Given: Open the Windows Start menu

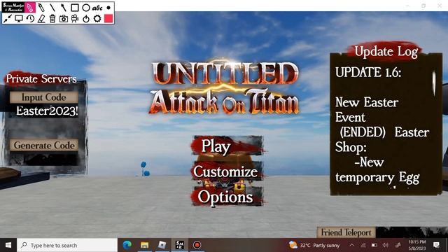Looking at the screenshot, I should (8, 245).
